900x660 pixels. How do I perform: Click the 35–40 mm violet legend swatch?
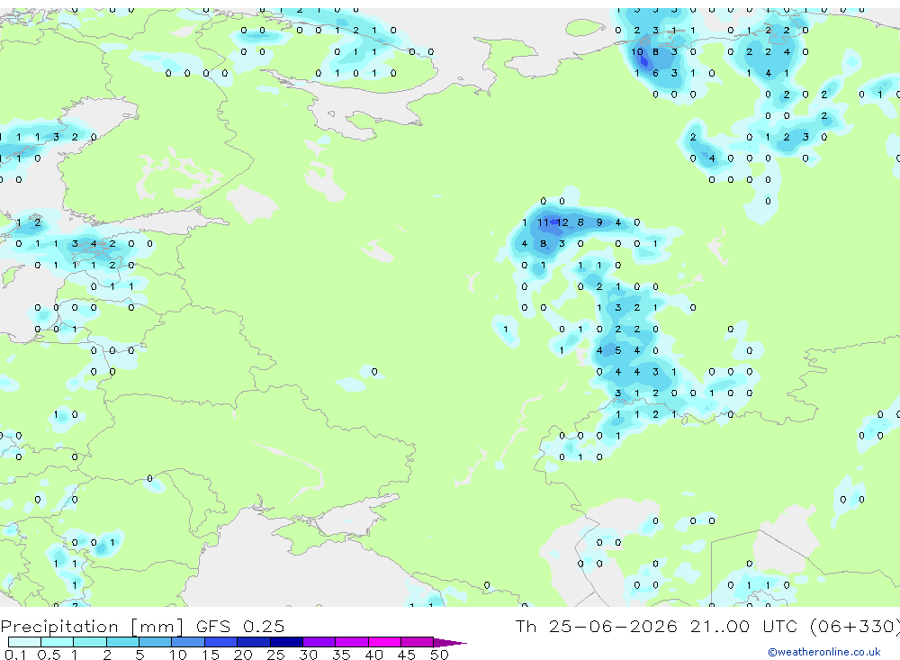click(351, 642)
